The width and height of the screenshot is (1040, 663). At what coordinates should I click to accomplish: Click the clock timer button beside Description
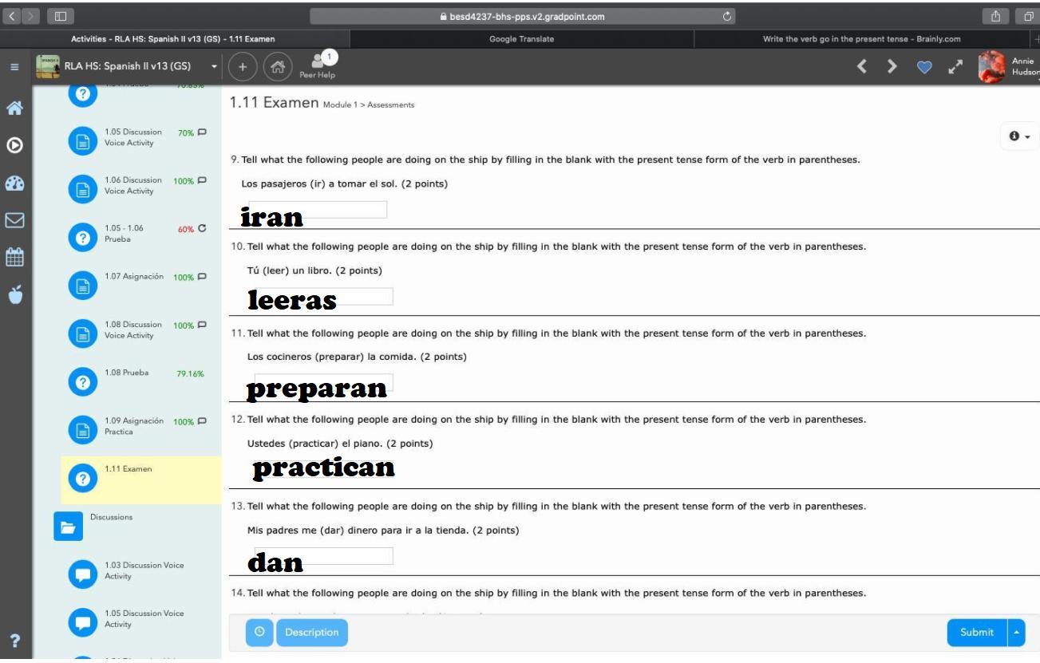pos(259,633)
